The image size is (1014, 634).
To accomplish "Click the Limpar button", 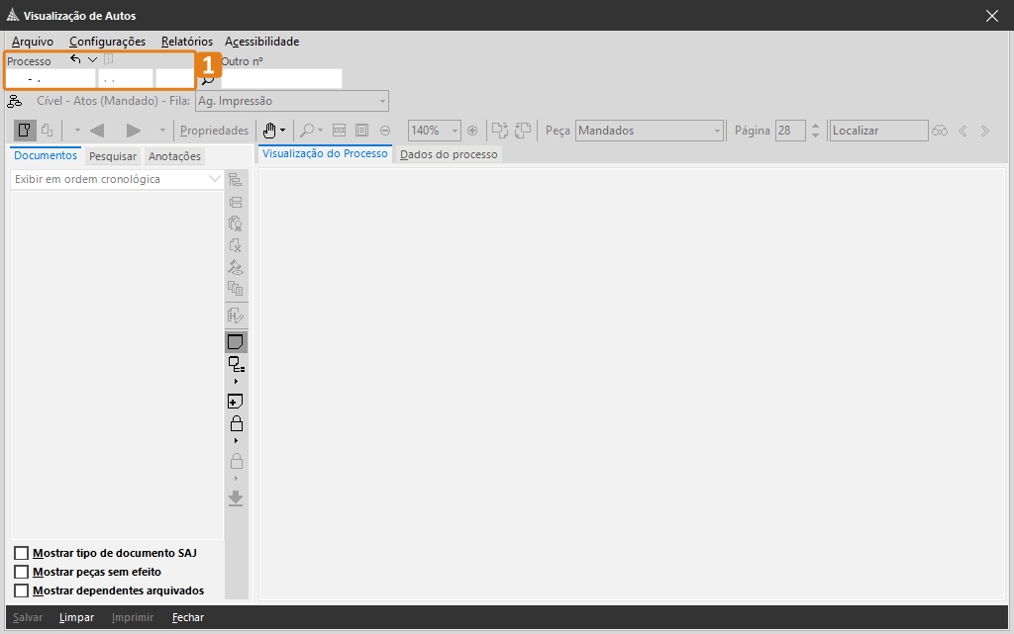I will [76, 618].
